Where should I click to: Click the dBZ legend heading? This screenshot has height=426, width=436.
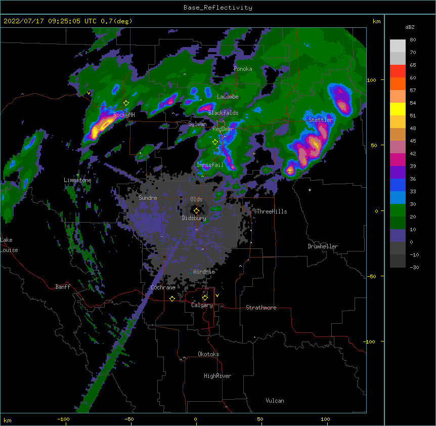pyautogui.click(x=410, y=27)
